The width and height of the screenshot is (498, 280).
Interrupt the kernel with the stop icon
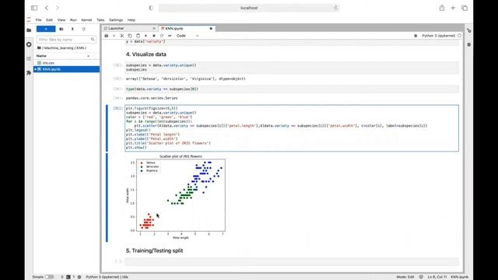(154, 36)
